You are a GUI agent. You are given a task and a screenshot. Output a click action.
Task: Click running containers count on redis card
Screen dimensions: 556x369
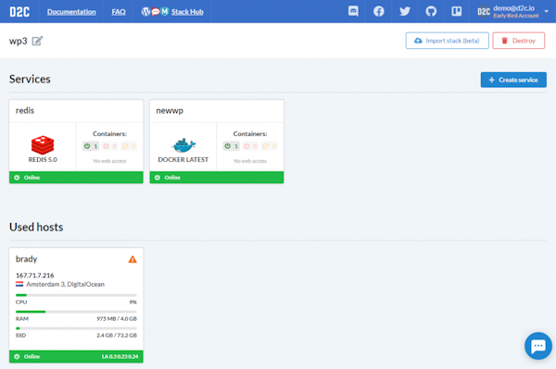(x=91, y=146)
